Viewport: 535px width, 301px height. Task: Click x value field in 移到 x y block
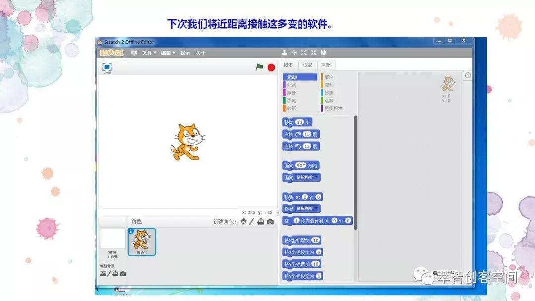(305, 197)
